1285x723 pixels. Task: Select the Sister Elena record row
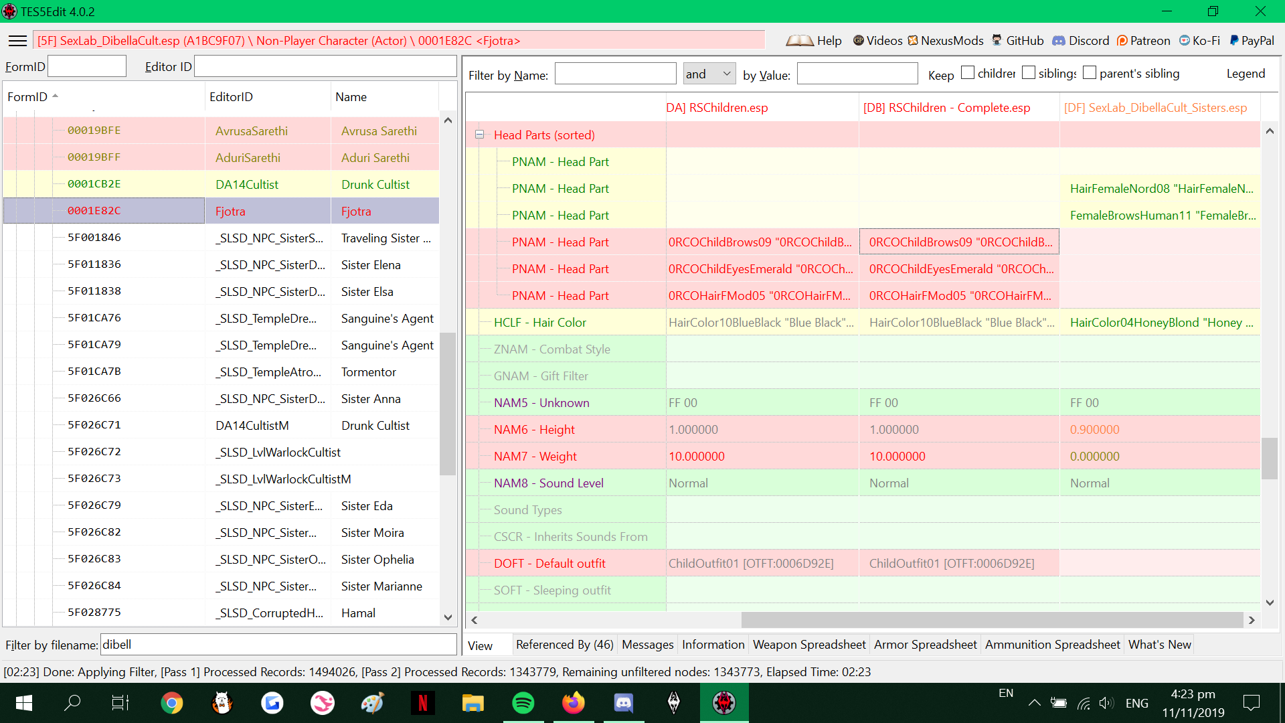221,264
